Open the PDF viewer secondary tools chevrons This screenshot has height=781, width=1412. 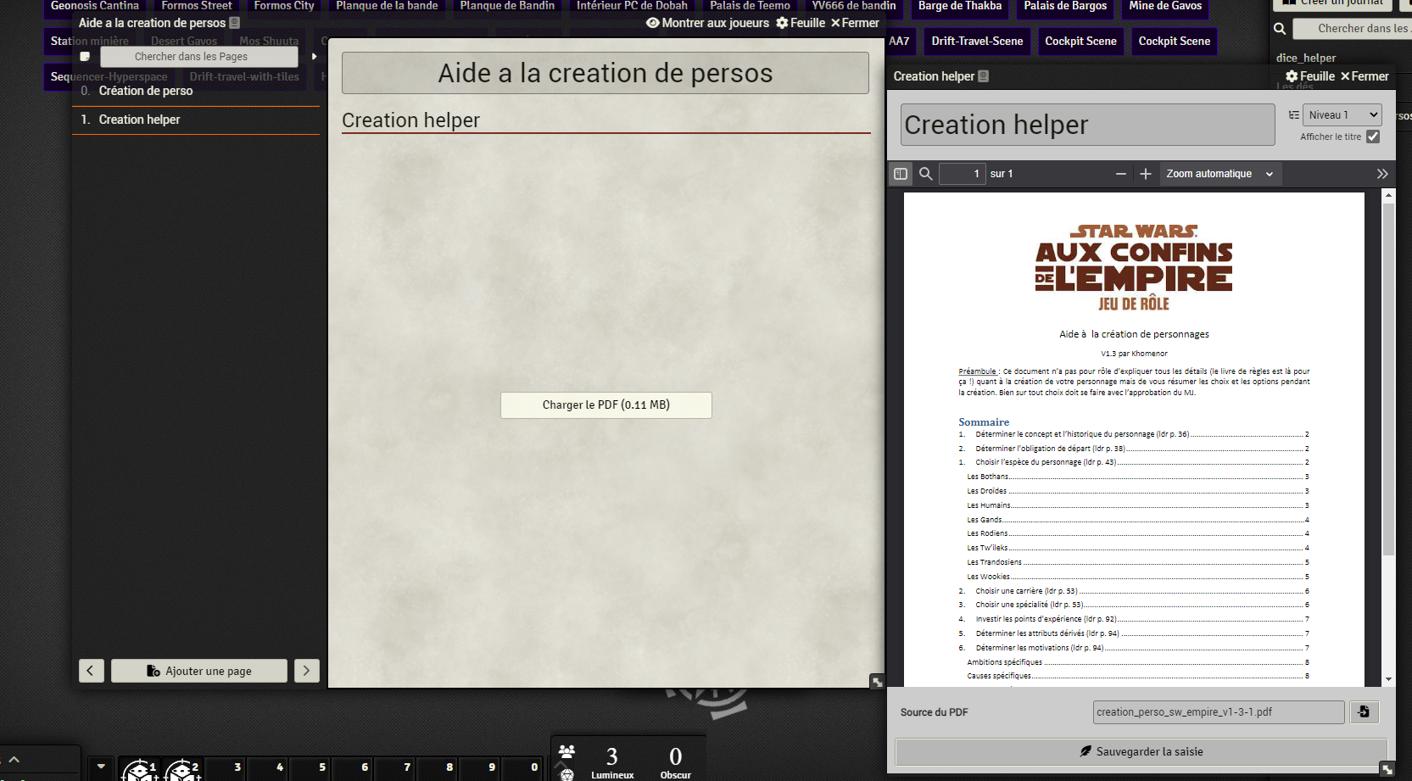(1382, 174)
